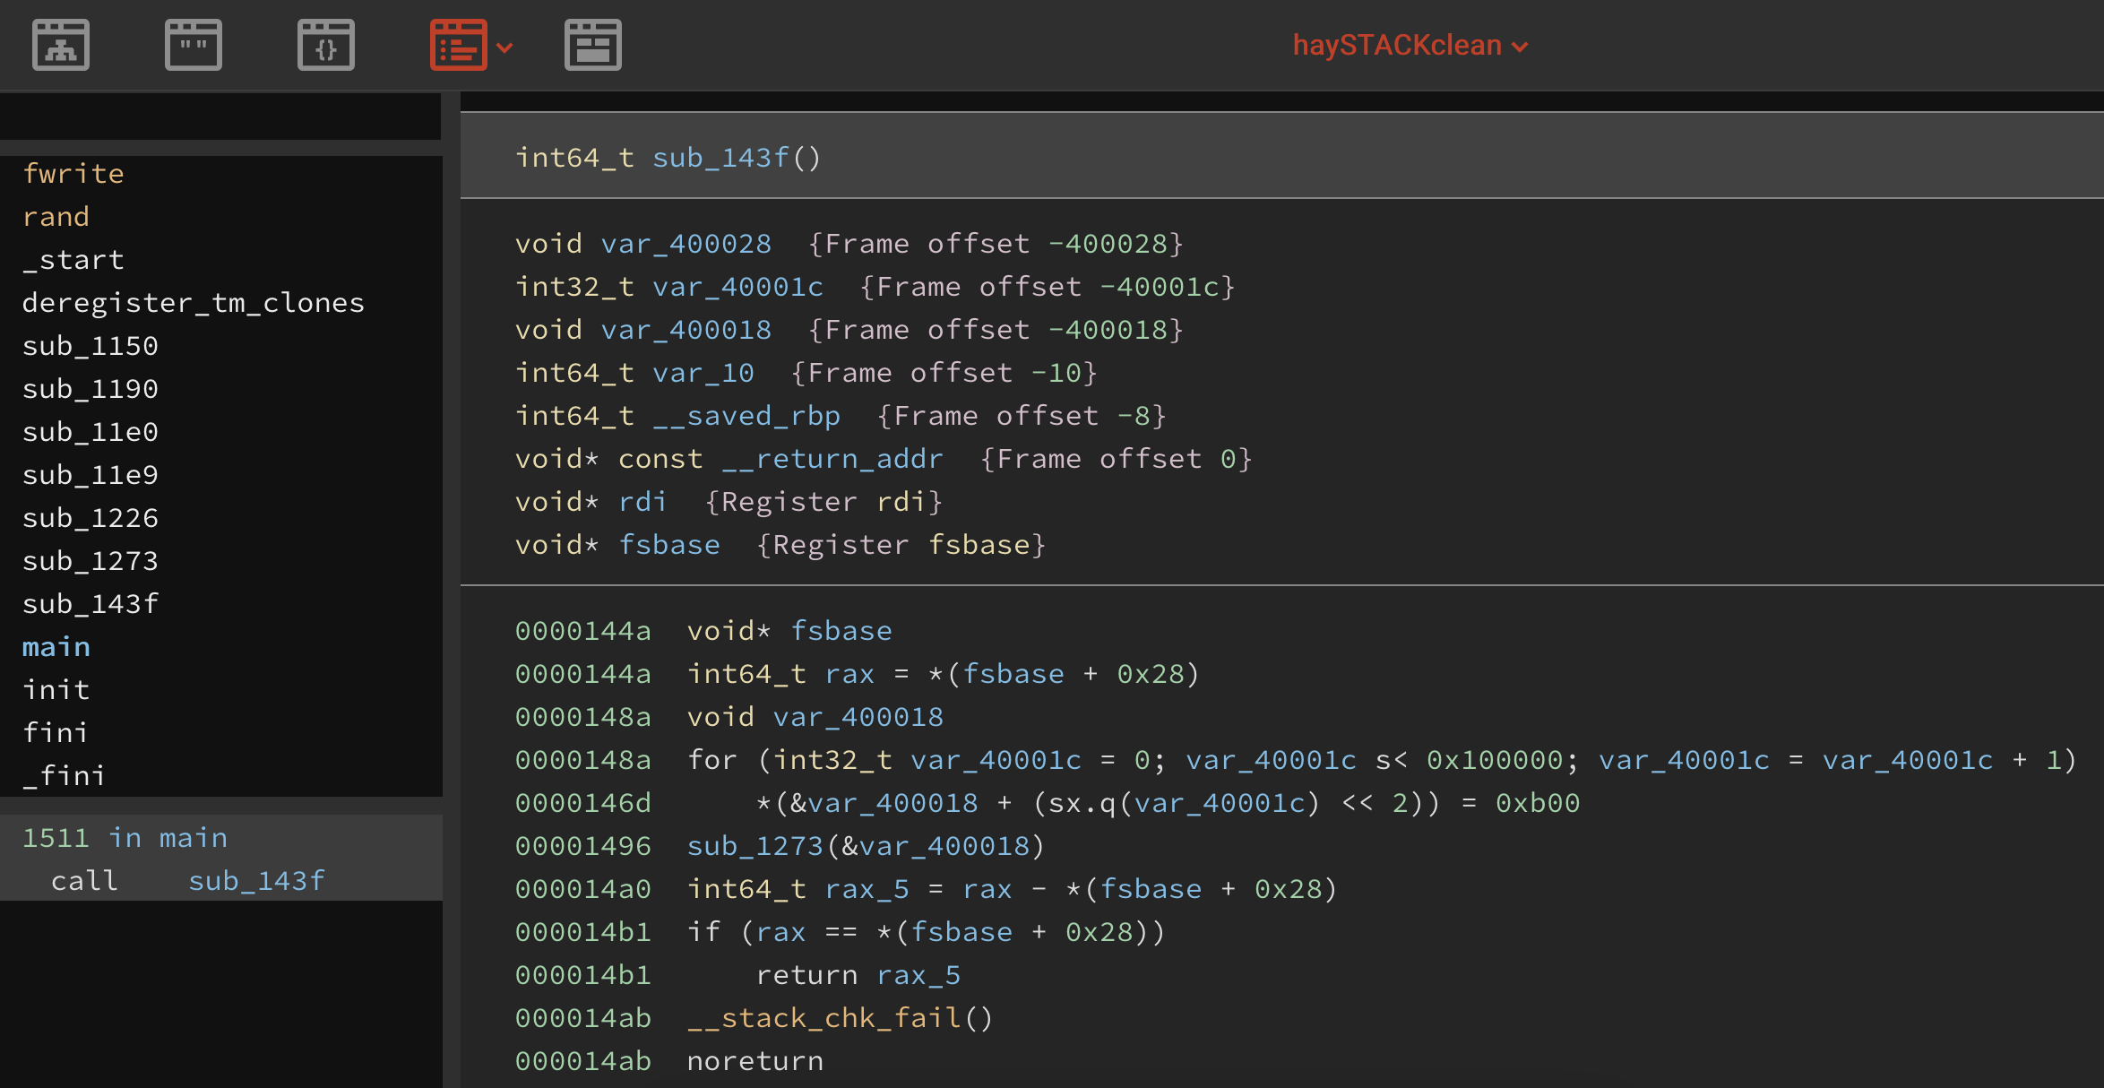Select fwrite in the function list
Image resolution: width=2104 pixels, height=1088 pixels.
(73, 174)
